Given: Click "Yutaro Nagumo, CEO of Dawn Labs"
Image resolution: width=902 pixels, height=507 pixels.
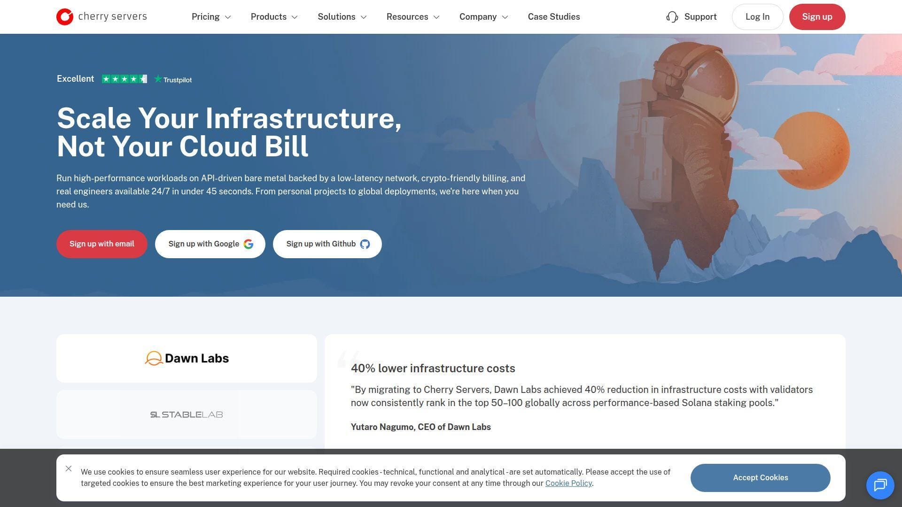Looking at the screenshot, I should click(421, 427).
